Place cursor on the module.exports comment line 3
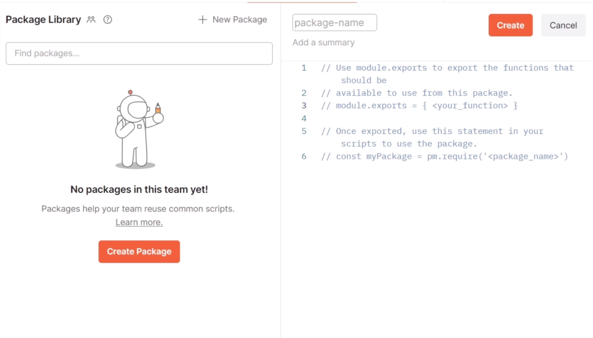 click(x=419, y=106)
